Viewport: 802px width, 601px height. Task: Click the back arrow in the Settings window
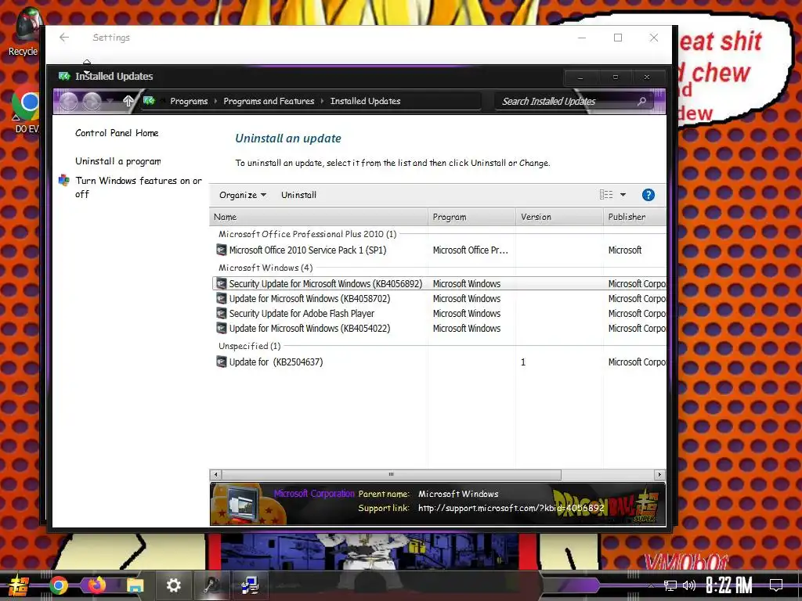pyautogui.click(x=64, y=38)
